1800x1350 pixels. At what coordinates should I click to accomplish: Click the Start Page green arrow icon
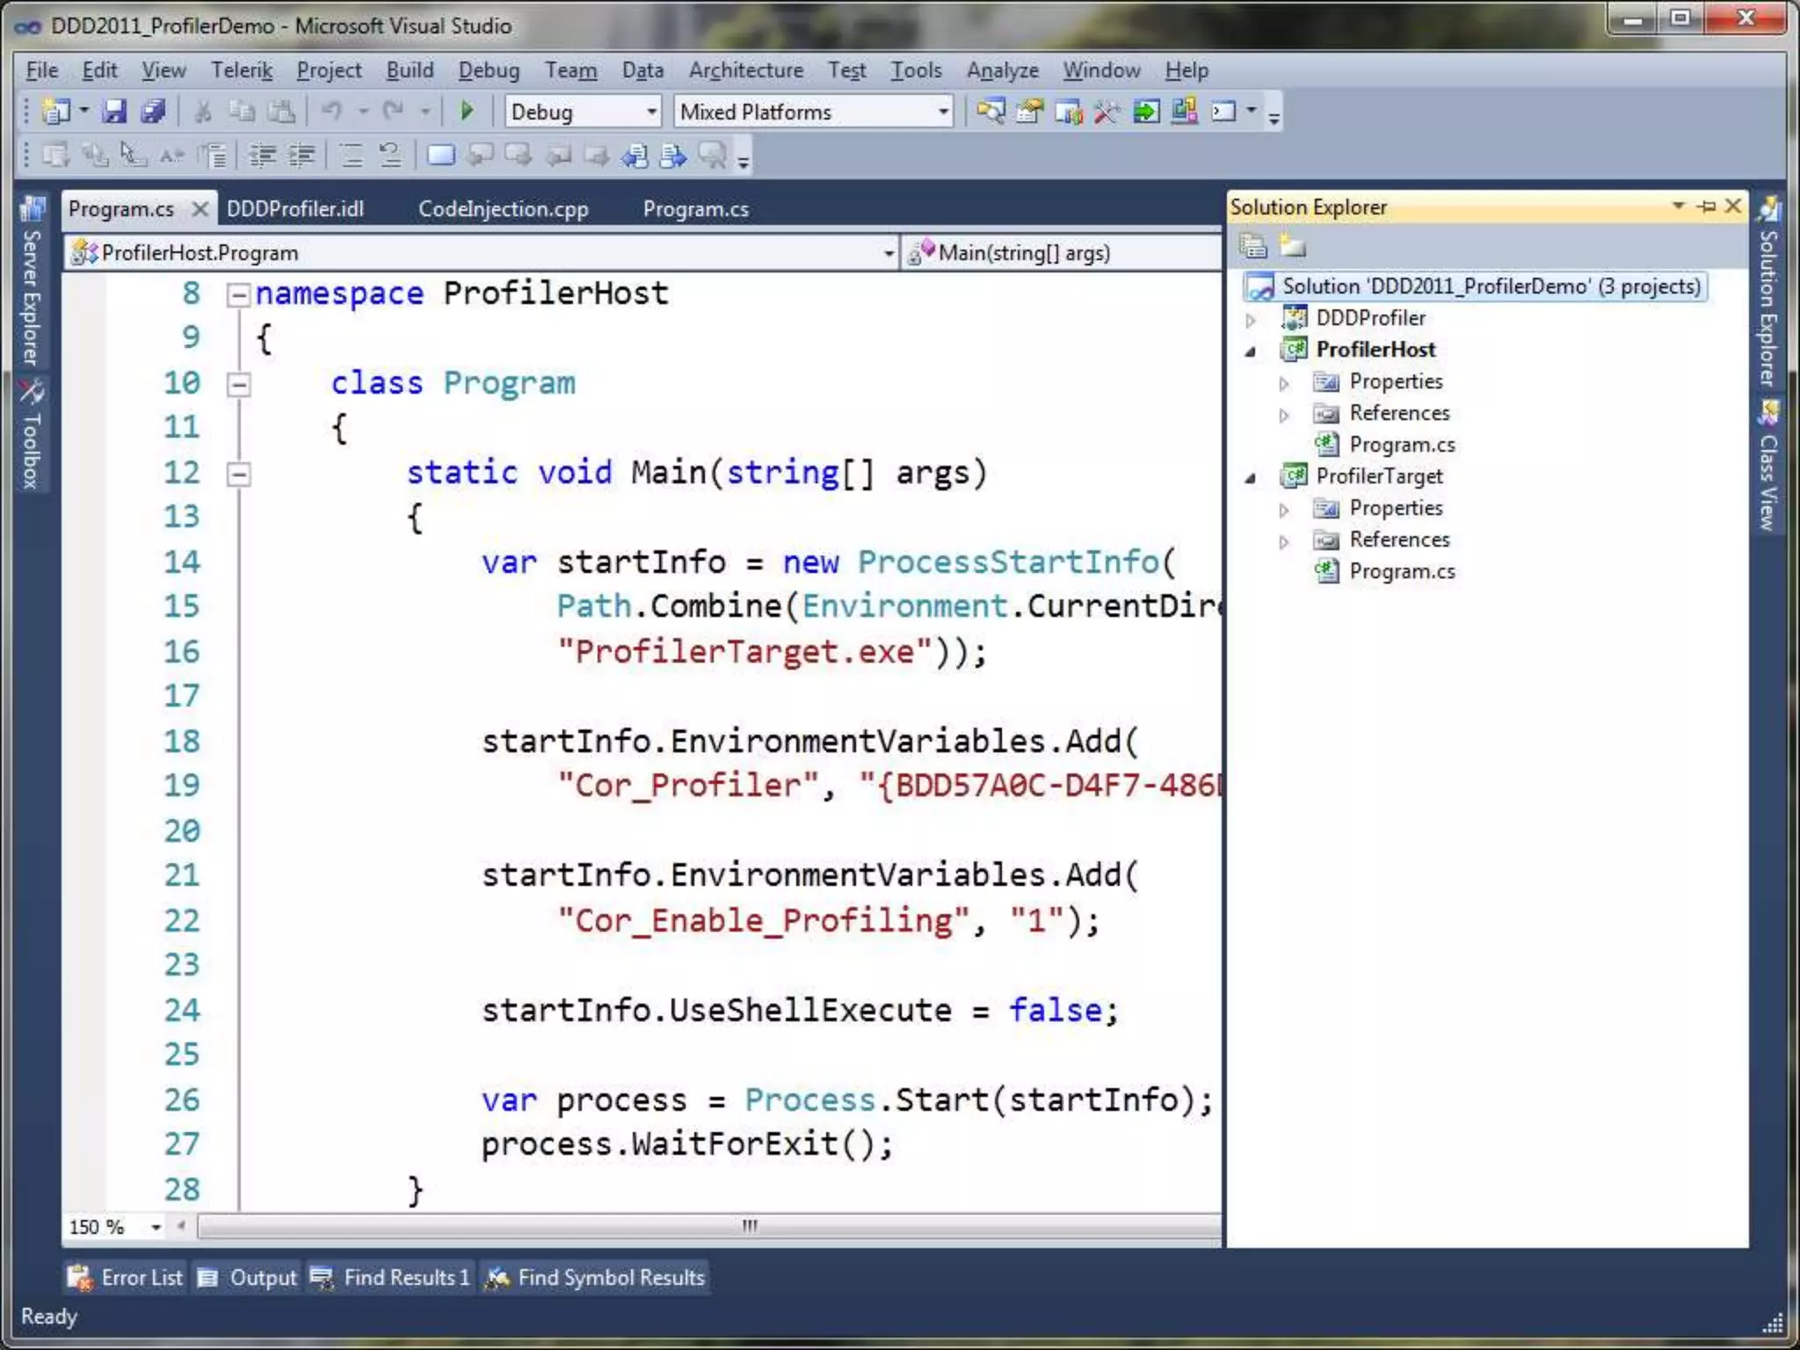coord(1145,112)
